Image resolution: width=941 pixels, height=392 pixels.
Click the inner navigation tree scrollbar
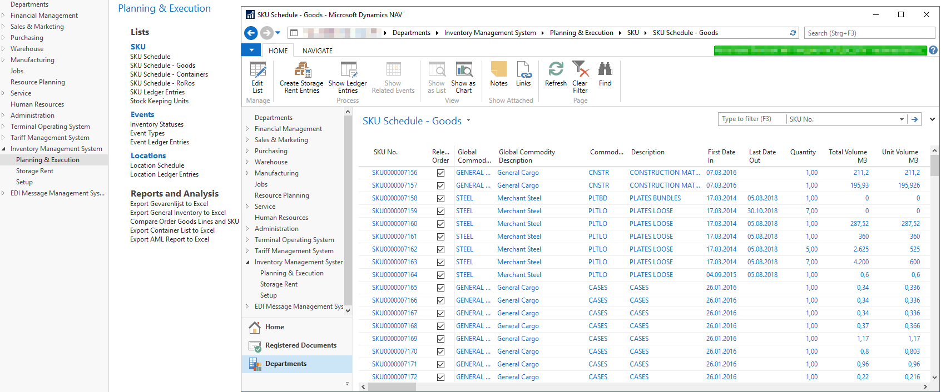click(348, 211)
